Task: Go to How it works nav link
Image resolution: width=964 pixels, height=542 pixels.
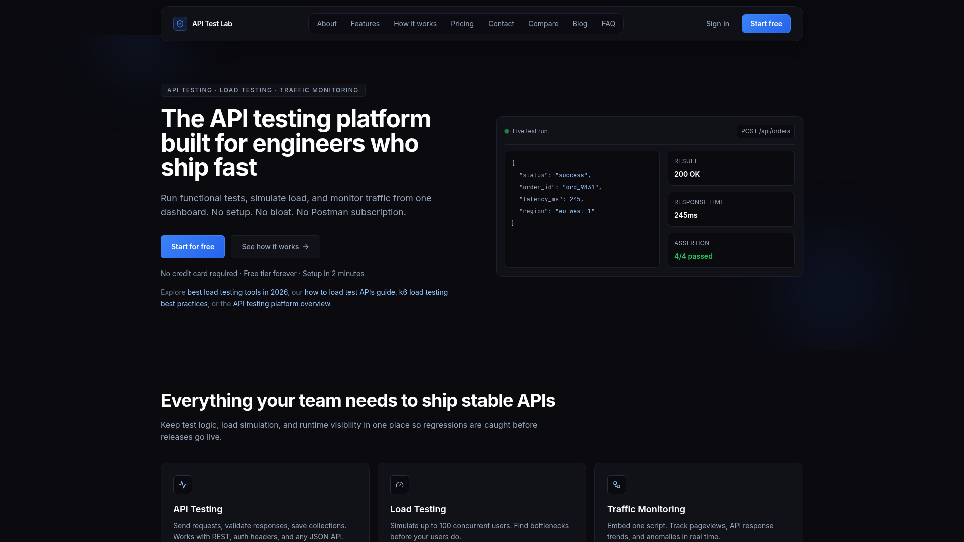Action: coord(415,24)
